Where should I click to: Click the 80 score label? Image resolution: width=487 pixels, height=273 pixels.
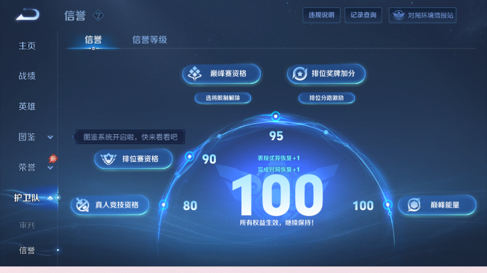[190, 206]
